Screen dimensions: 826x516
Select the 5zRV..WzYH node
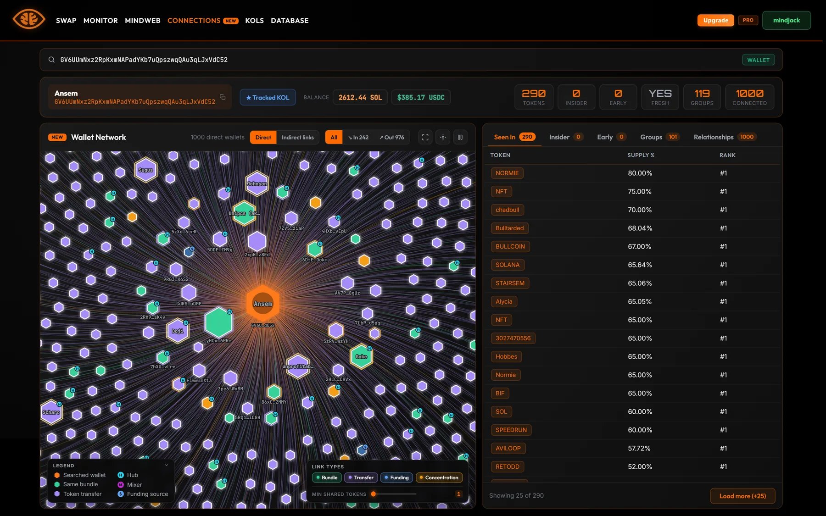pyautogui.click(x=336, y=330)
